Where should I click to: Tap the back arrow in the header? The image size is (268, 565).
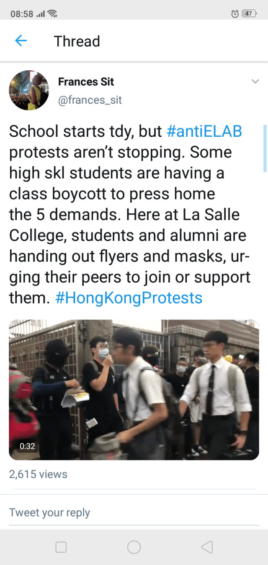click(x=21, y=41)
